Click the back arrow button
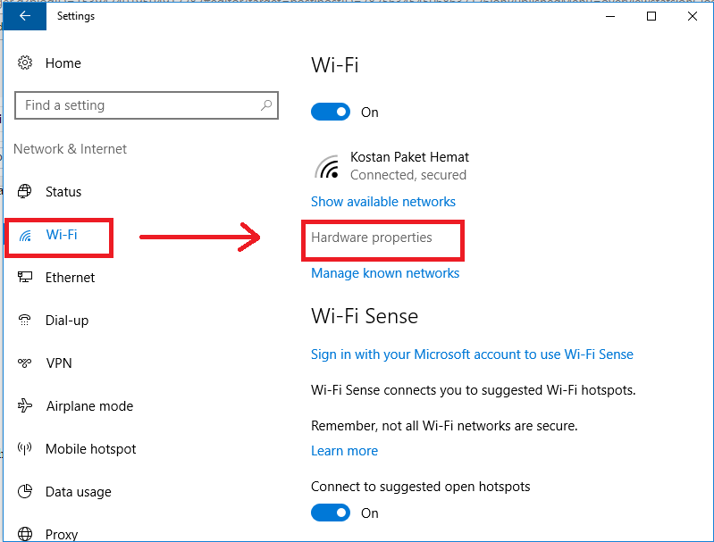The height and width of the screenshot is (542, 714). click(x=24, y=16)
